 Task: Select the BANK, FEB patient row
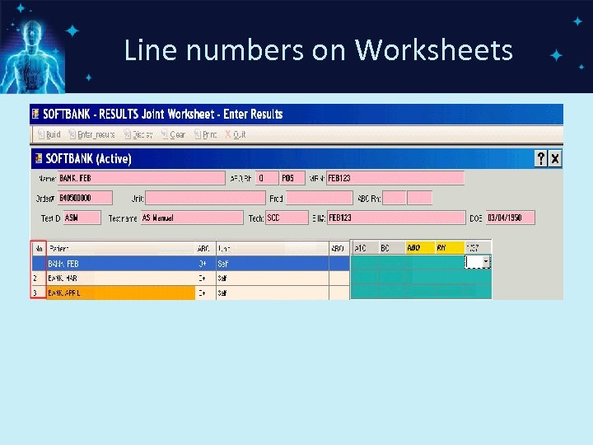190,264
